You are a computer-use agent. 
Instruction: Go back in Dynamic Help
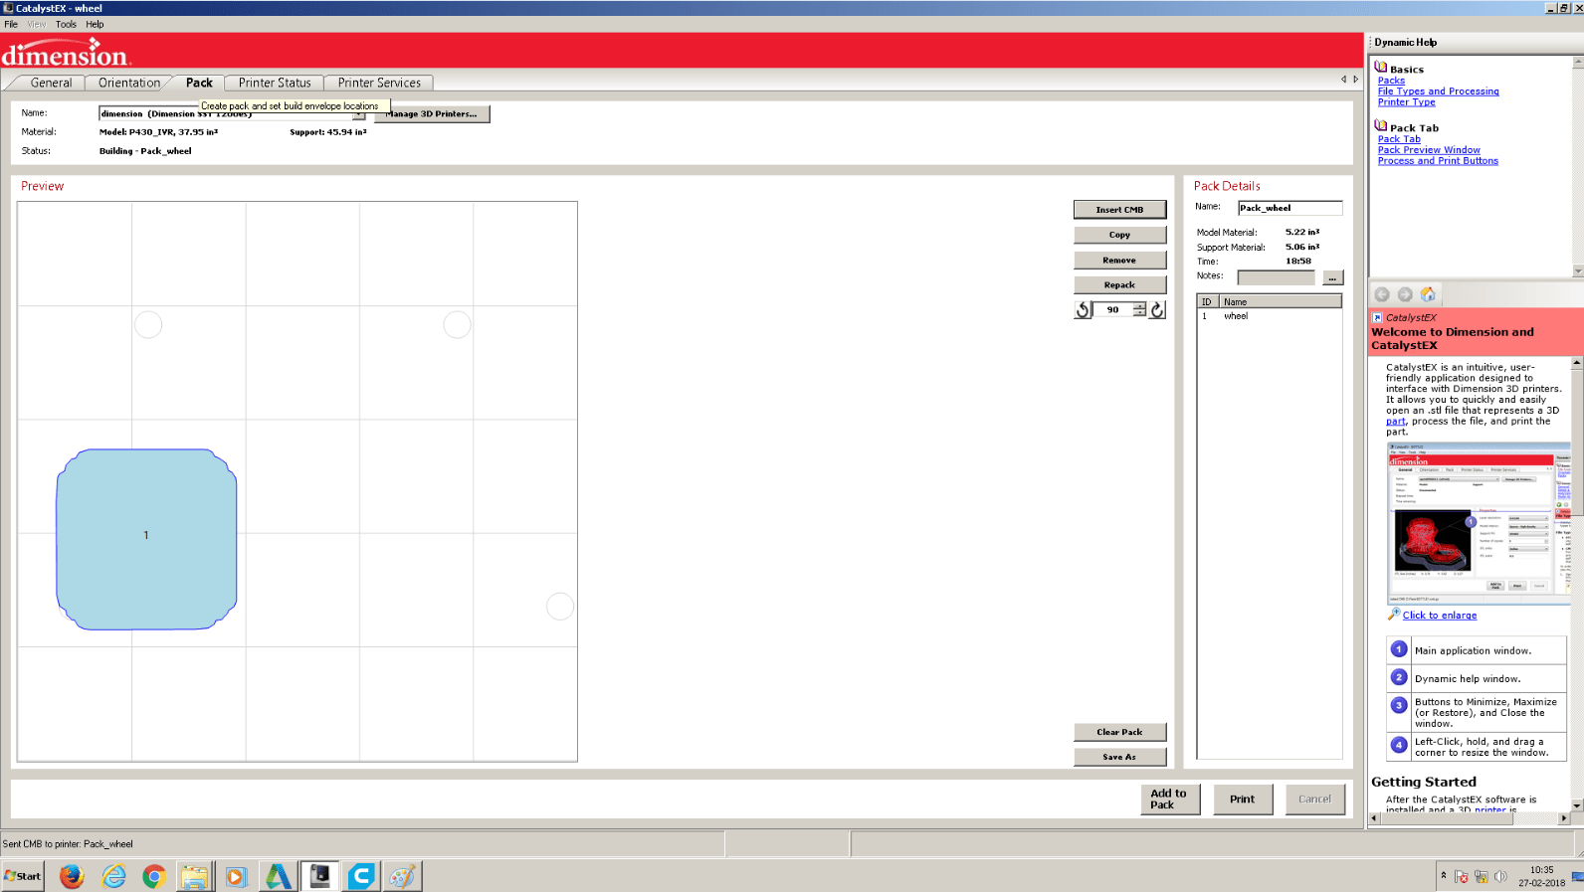[x=1382, y=294]
